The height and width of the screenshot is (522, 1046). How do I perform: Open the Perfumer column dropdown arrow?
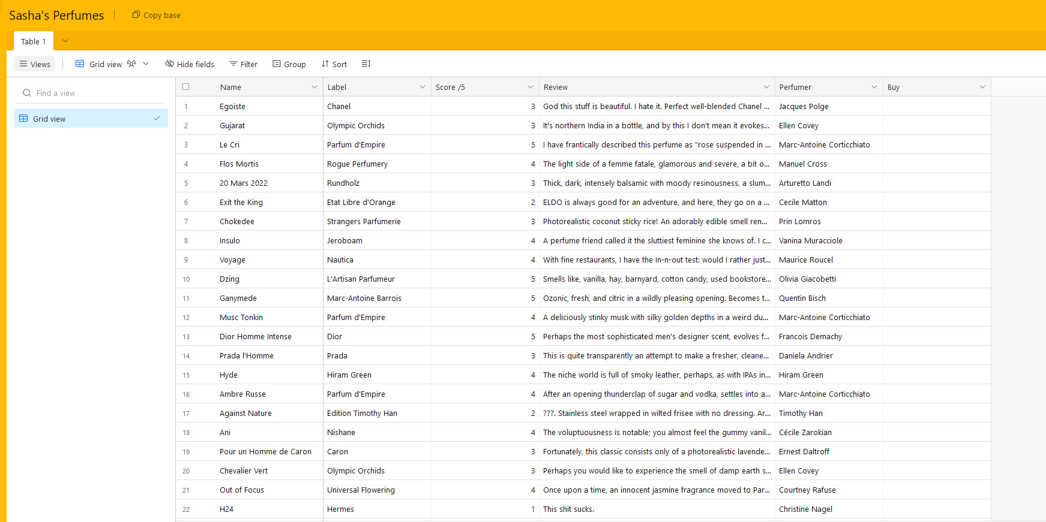pyautogui.click(x=874, y=87)
